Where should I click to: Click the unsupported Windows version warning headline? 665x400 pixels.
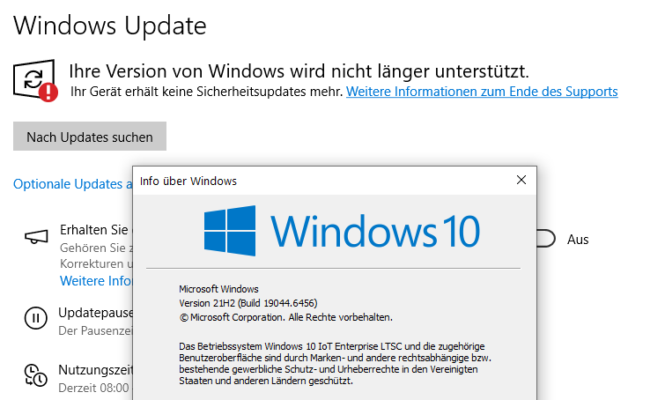point(299,70)
